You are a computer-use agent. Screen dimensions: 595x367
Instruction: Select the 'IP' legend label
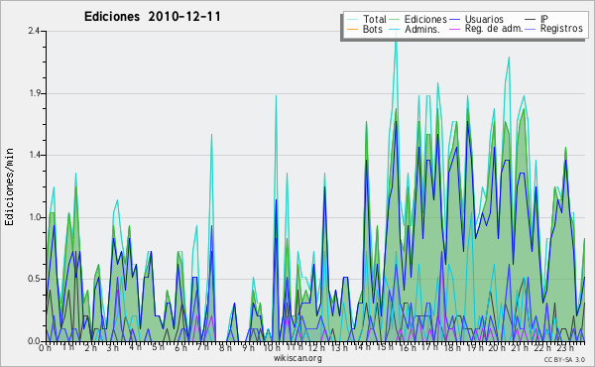point(544,19)
